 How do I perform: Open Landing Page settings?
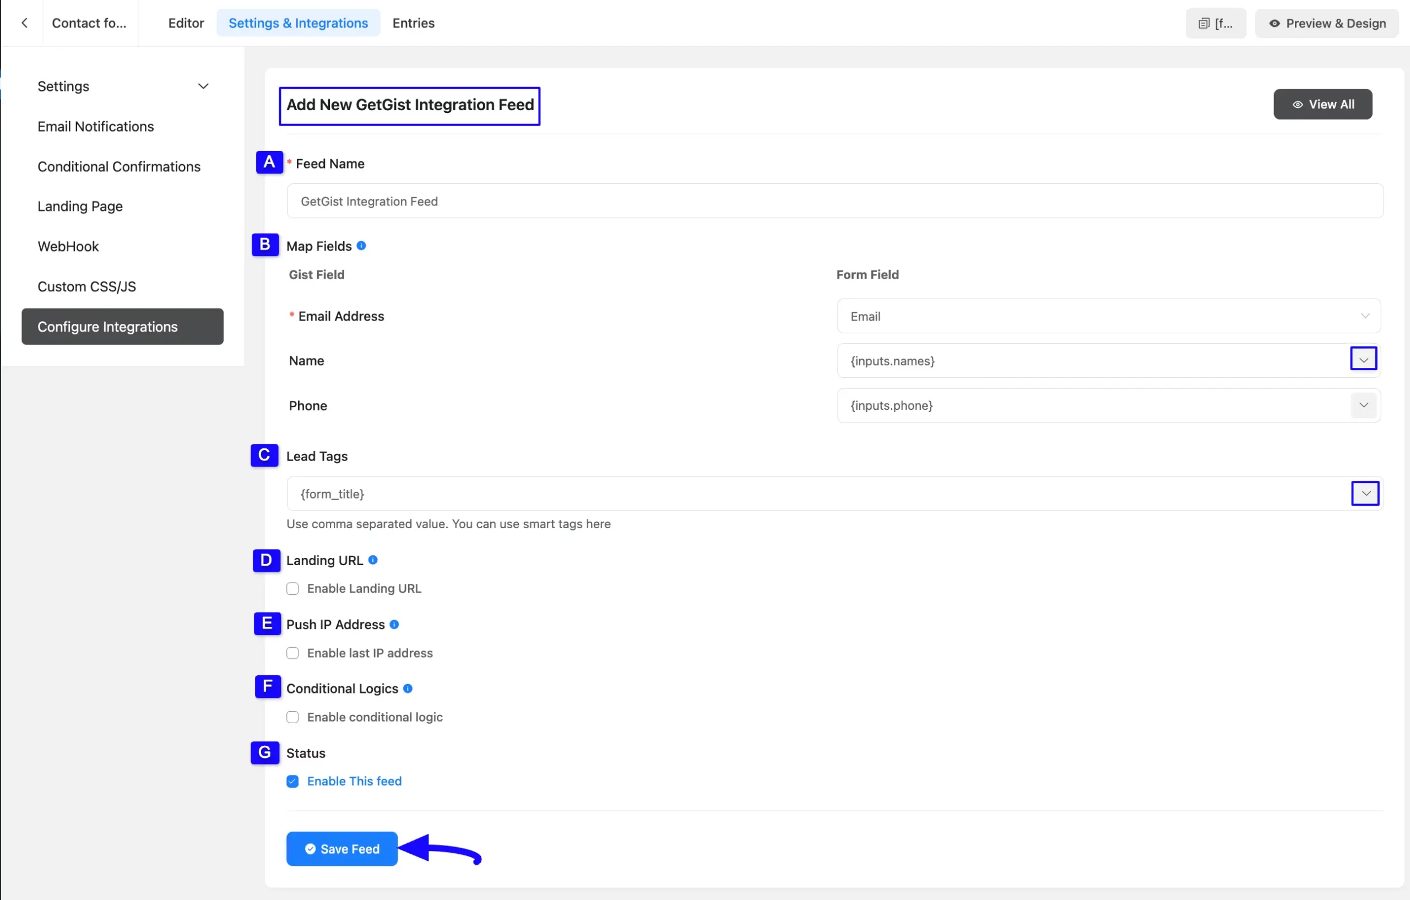[80, 207]
